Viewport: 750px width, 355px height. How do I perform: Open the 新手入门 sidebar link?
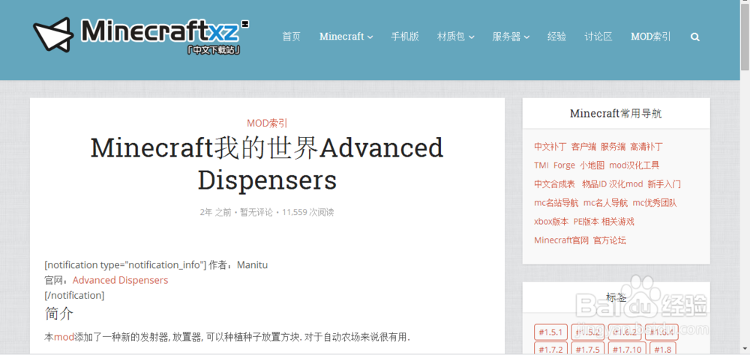664,184
